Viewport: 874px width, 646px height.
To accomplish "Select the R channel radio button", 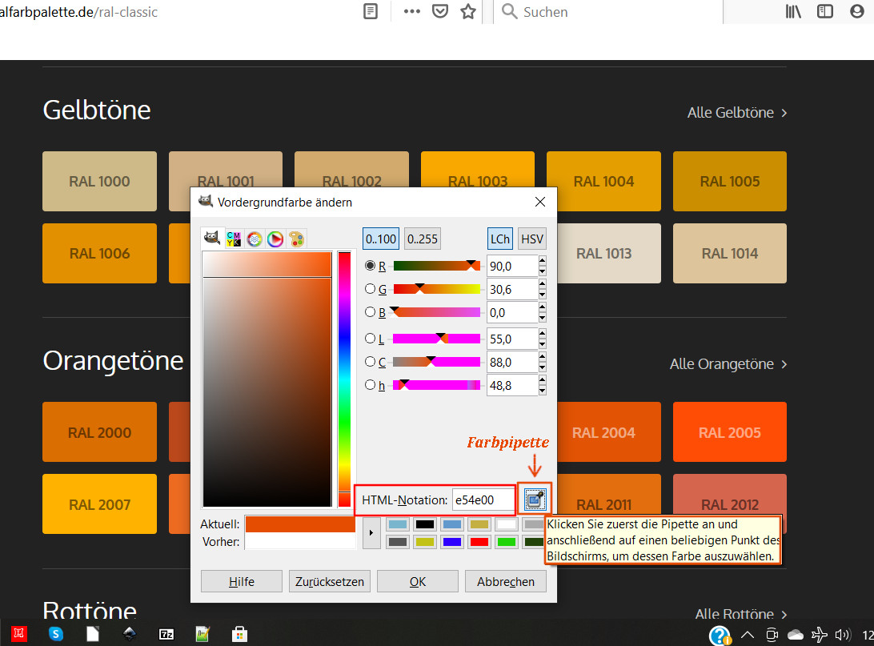I will (x=370, y=265).
